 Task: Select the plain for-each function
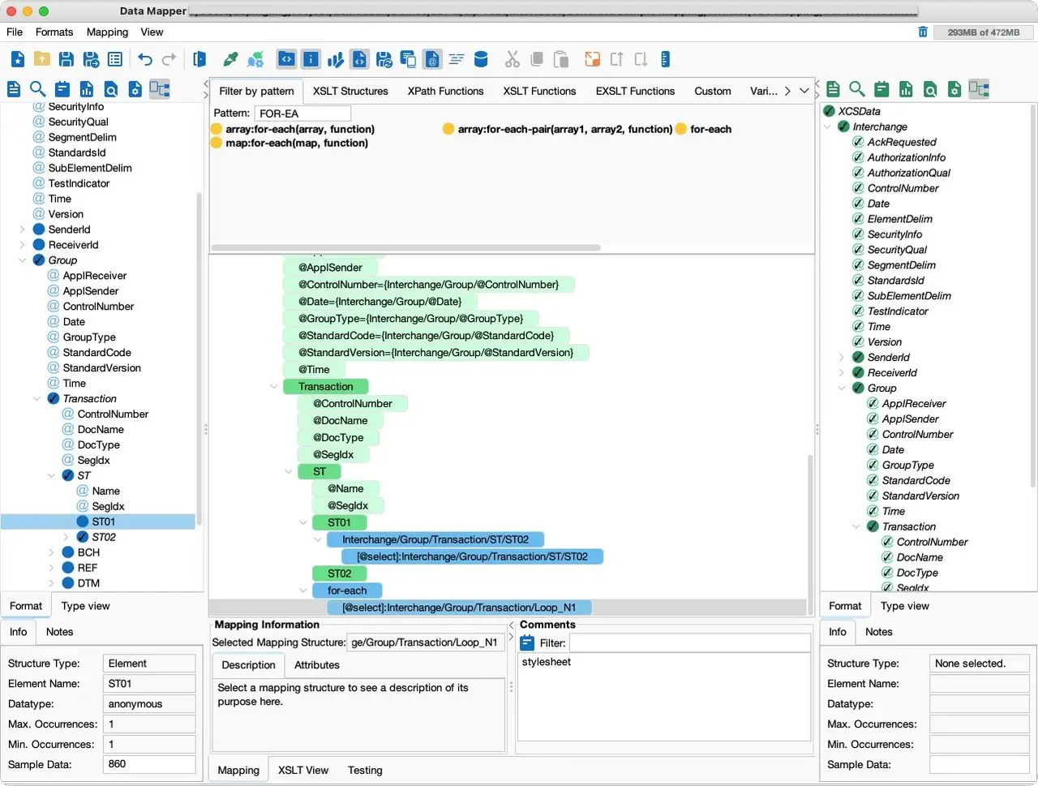point(704,129)
